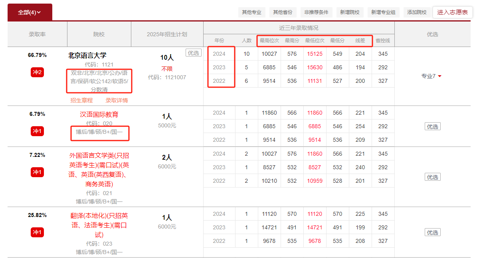Toggle 优选 for the 汉语国际教育 row

(432, 127)
